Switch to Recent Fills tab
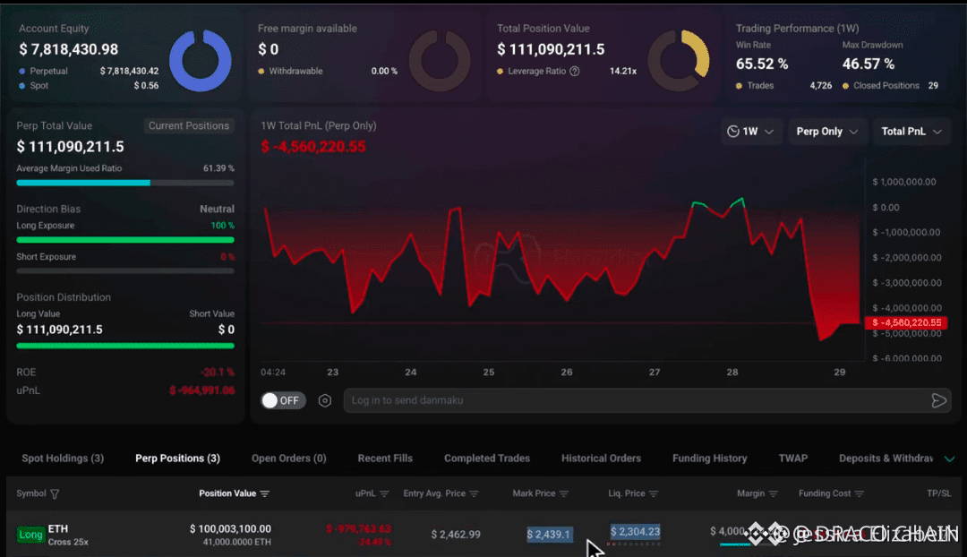 385,458
